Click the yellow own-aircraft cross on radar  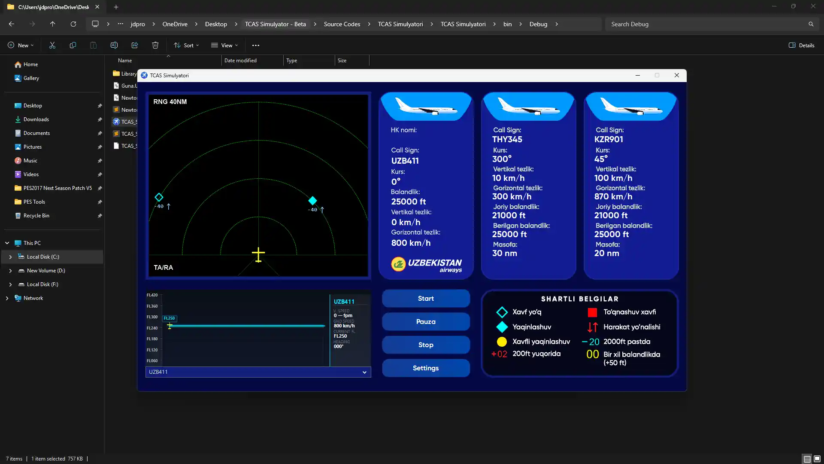[x=258, y=255]
